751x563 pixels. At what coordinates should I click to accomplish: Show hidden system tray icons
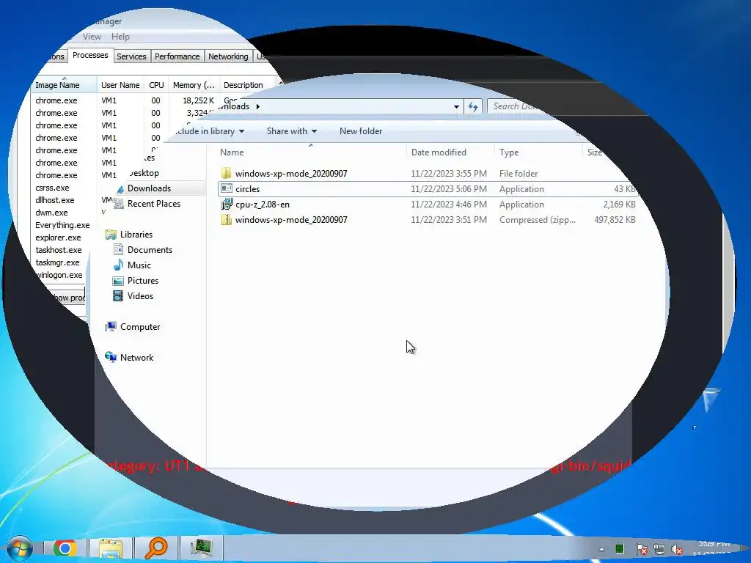coord(601,549)
